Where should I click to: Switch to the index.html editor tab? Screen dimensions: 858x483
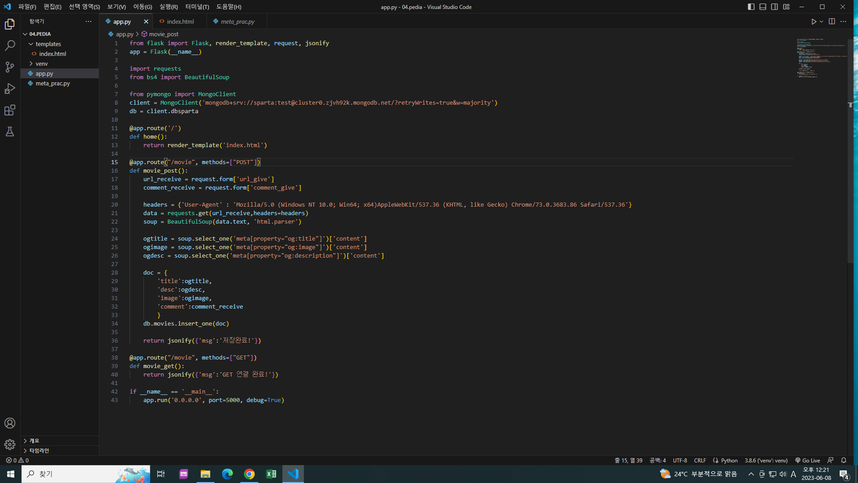180,21
